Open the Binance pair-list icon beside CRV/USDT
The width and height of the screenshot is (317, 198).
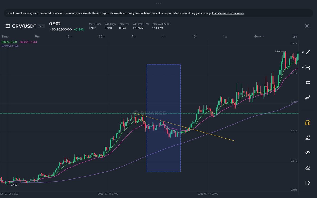[8, 26]
